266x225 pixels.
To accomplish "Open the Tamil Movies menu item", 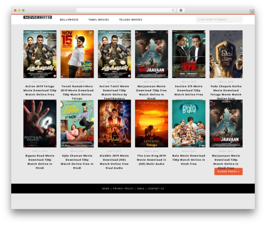I will click(x=98, y=20).
